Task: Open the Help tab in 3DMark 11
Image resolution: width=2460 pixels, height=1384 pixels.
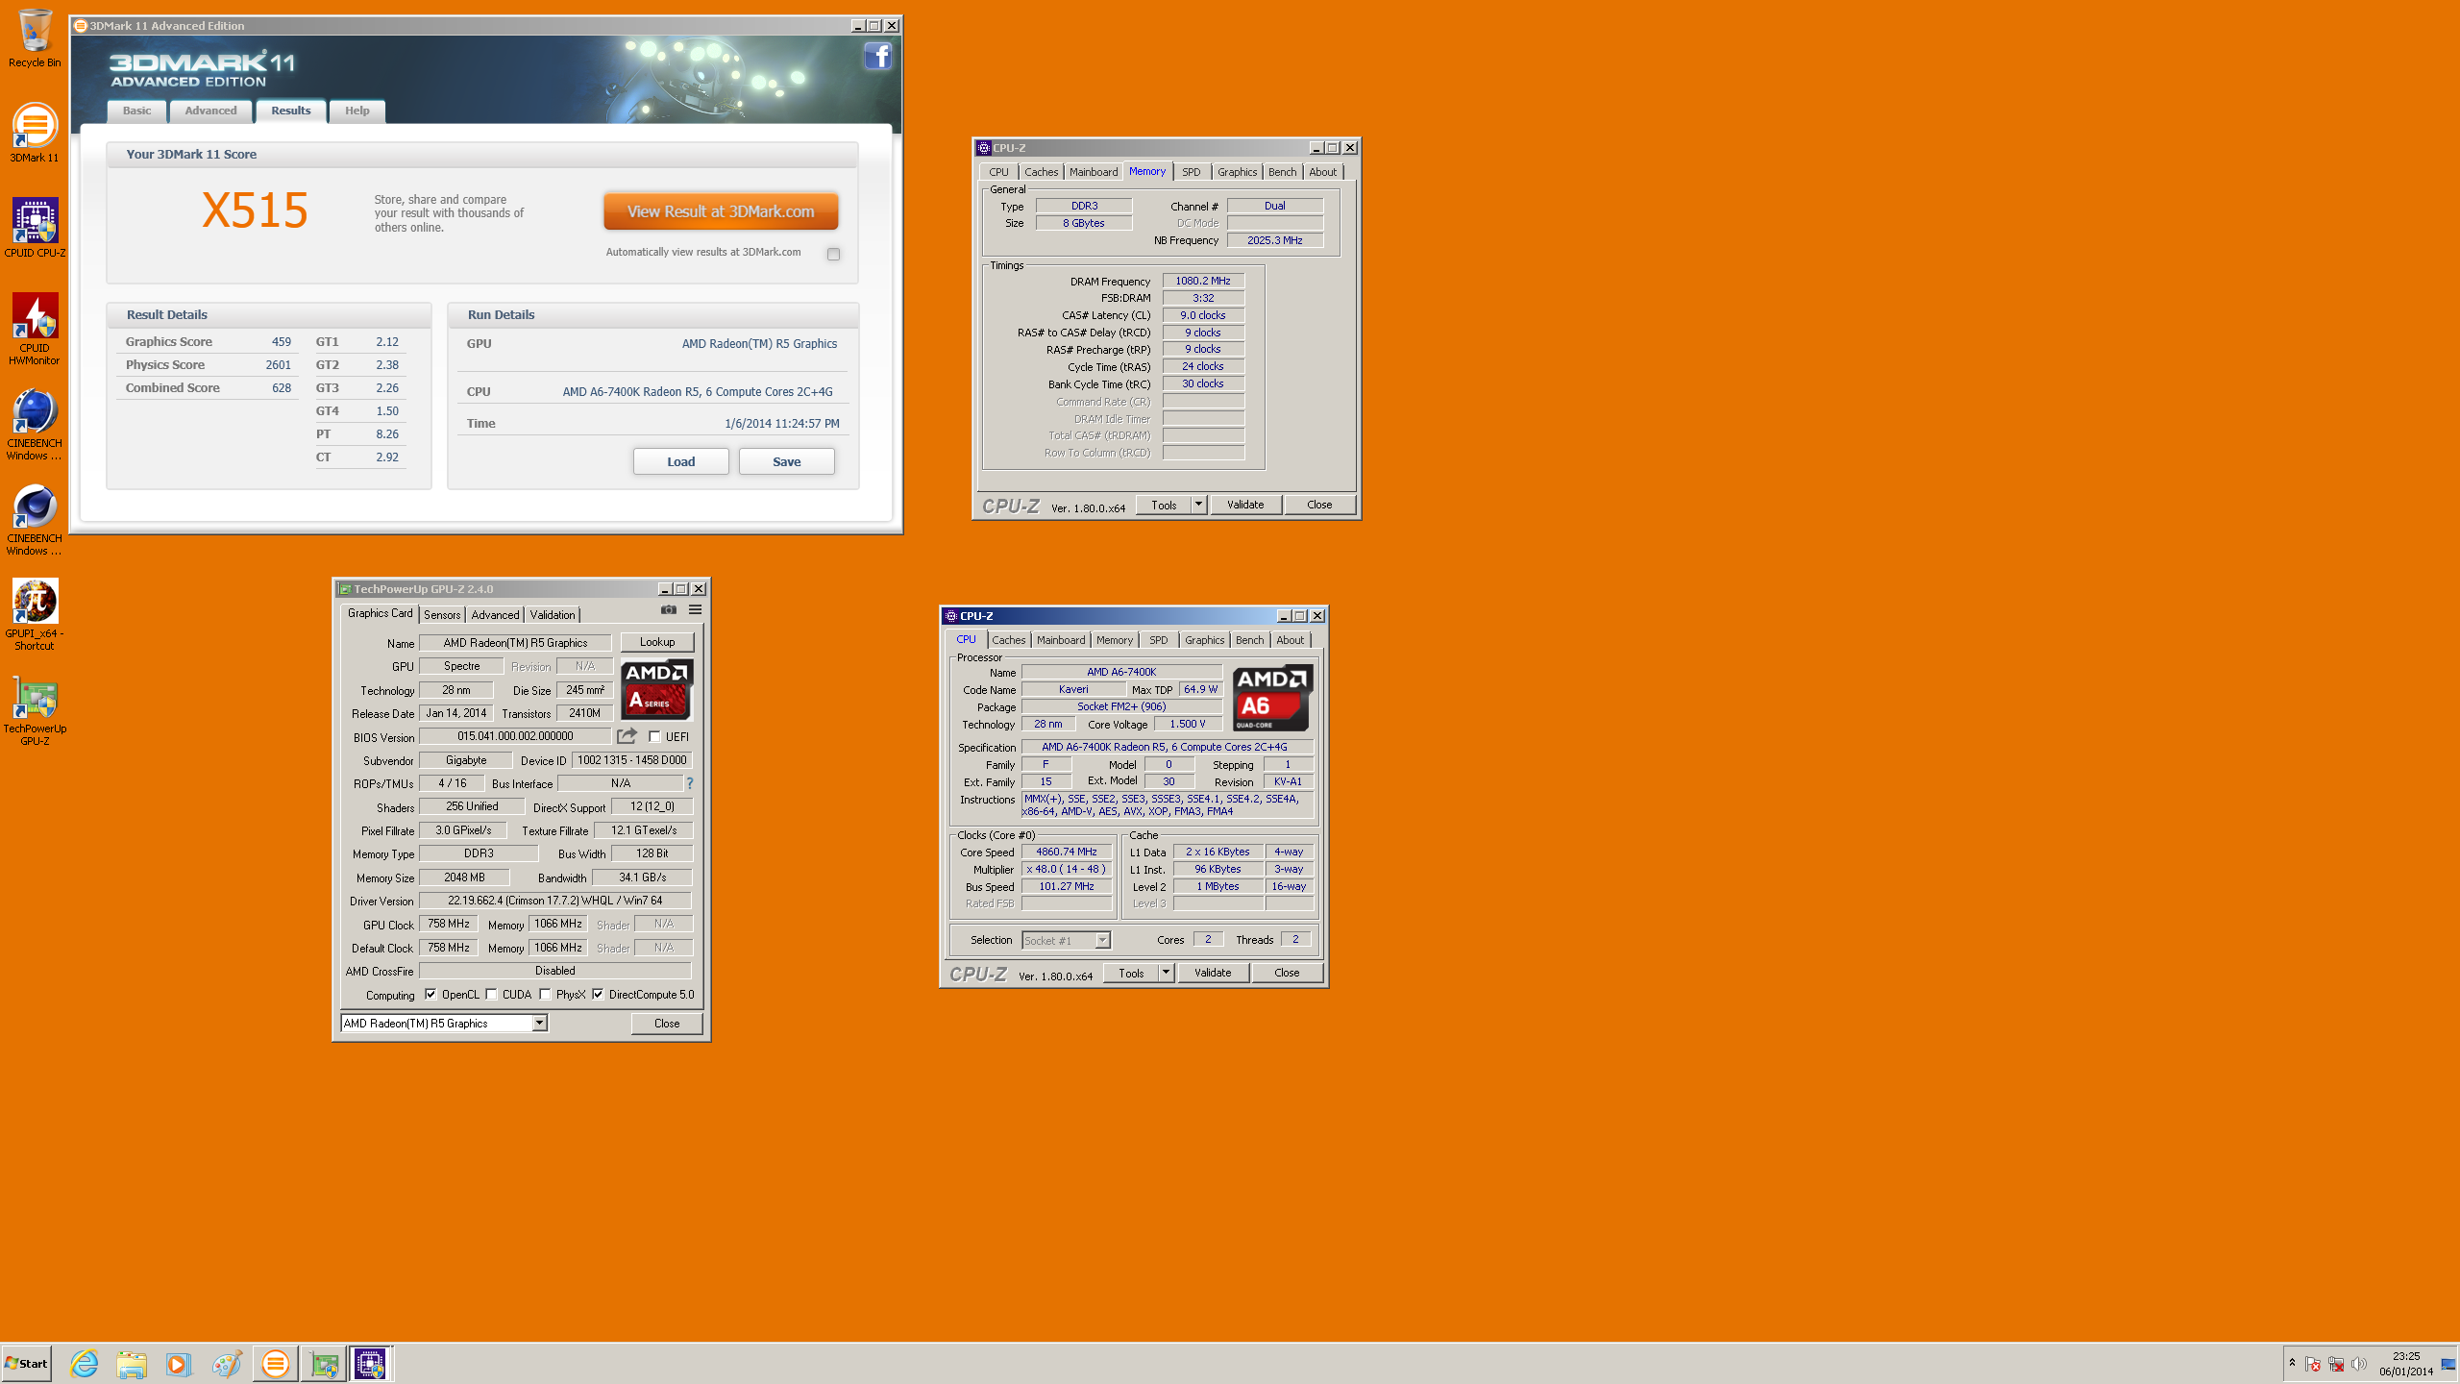Action: pyautogui.click(x=357, y=111)
